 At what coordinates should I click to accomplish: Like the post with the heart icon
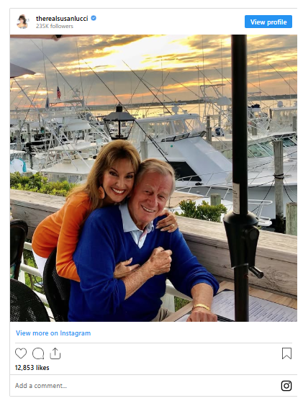tap(21, 353)
